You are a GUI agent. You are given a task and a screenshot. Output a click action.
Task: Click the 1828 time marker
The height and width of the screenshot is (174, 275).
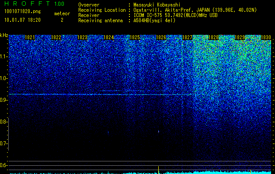tap(213, 37)
